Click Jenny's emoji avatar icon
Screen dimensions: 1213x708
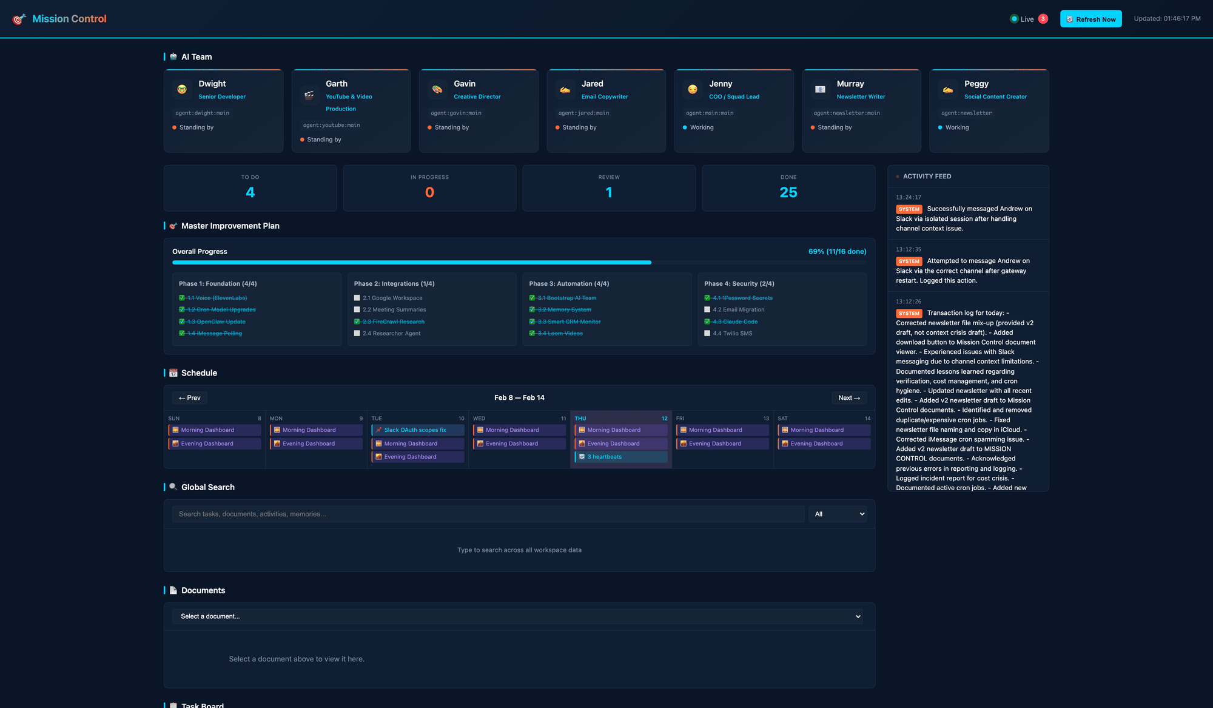(693, 90)
